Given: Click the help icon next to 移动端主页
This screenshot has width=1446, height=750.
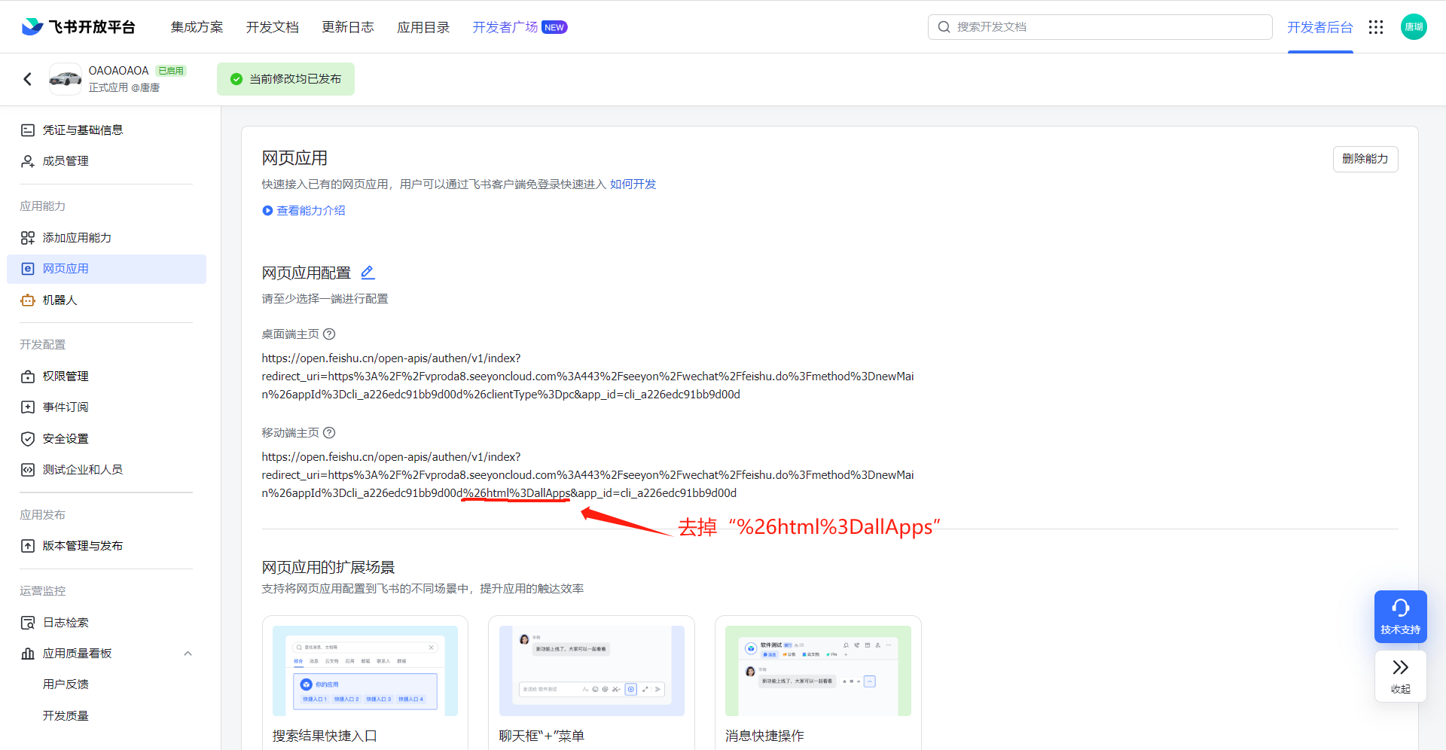Looking at the screenshot, I should [x=329, y=433].
